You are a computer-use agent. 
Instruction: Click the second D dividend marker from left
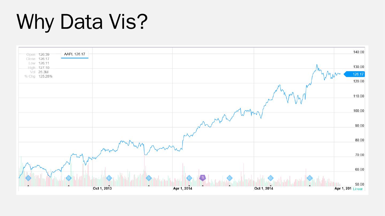(x=68, y=178)
